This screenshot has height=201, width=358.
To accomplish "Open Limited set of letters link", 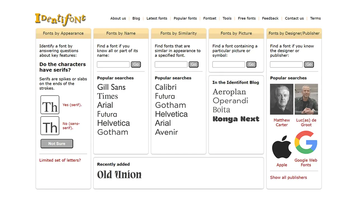I will click(x=60, y=160).
